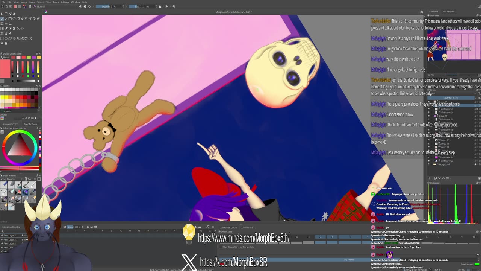Select the Crop tool
481x271 pixels.
pyautogui.click(x=10, y=24)
